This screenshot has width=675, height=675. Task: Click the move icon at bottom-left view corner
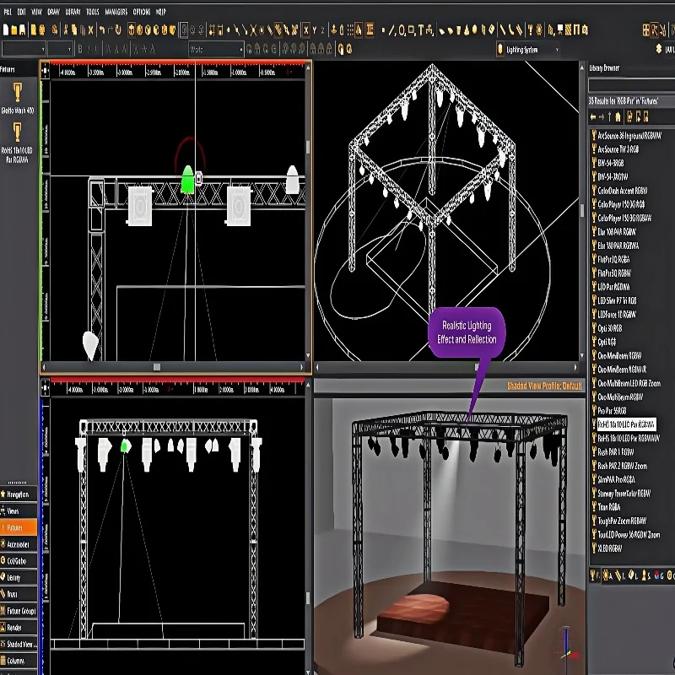tap(46, 388)
